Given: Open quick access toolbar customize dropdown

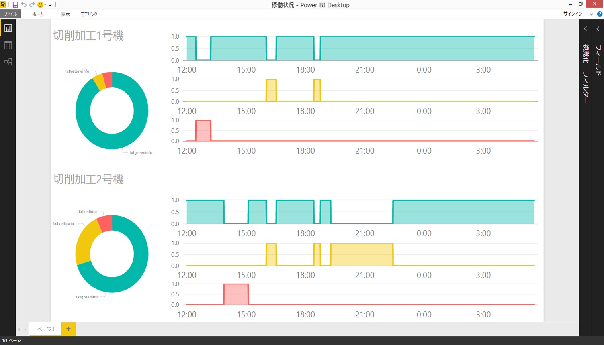Looking at the screenshot, I should click(x=50, y=5).
